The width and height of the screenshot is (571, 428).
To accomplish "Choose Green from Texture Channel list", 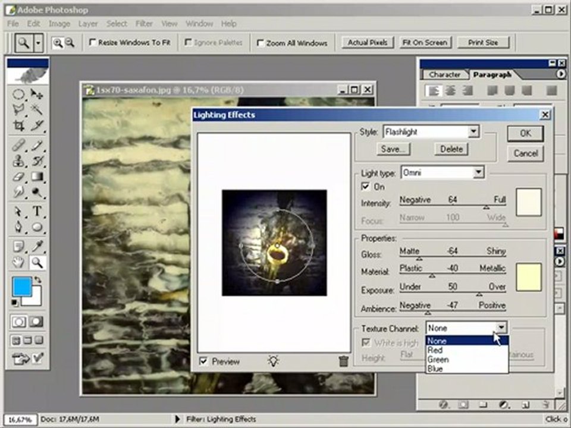I will (x=467, y=360).
